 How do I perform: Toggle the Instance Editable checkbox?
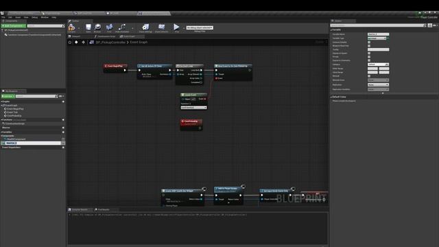(369, 42)
